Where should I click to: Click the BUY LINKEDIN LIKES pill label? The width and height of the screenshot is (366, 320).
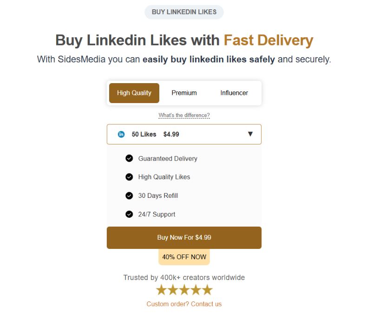tap(184, 12)
